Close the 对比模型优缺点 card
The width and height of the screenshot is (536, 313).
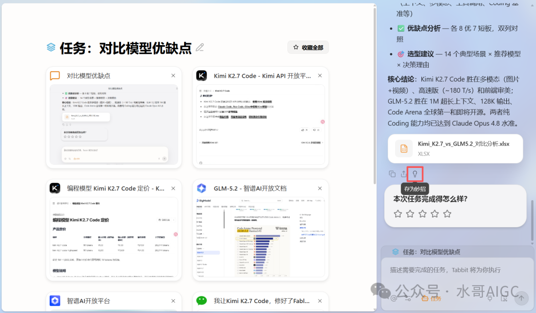(x=173, y=76)
